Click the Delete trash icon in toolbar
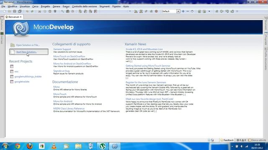The height and width of the screenshot is (150, 268). 55,11
